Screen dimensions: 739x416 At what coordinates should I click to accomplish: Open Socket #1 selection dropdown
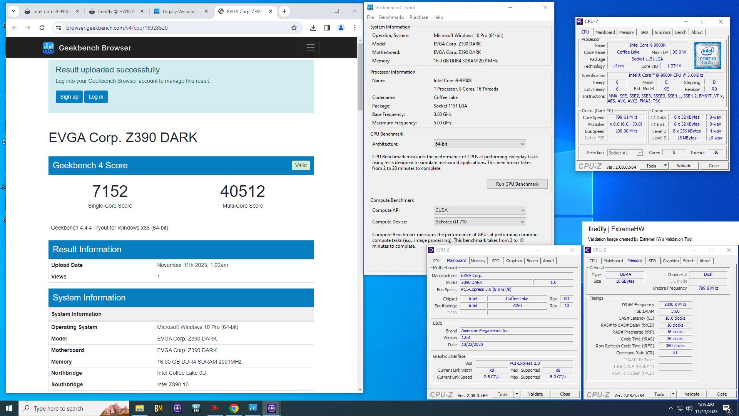tap(625, 153)
